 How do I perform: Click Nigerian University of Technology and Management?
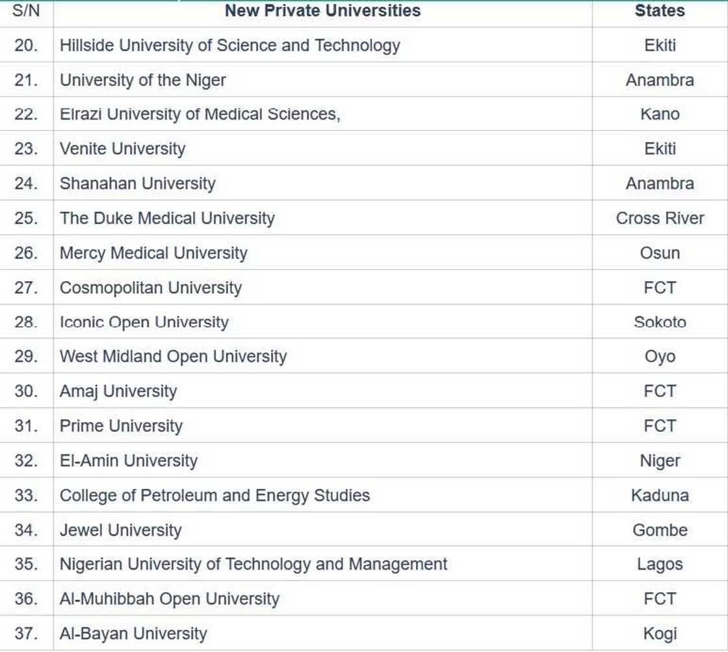[x=253, y=564]
